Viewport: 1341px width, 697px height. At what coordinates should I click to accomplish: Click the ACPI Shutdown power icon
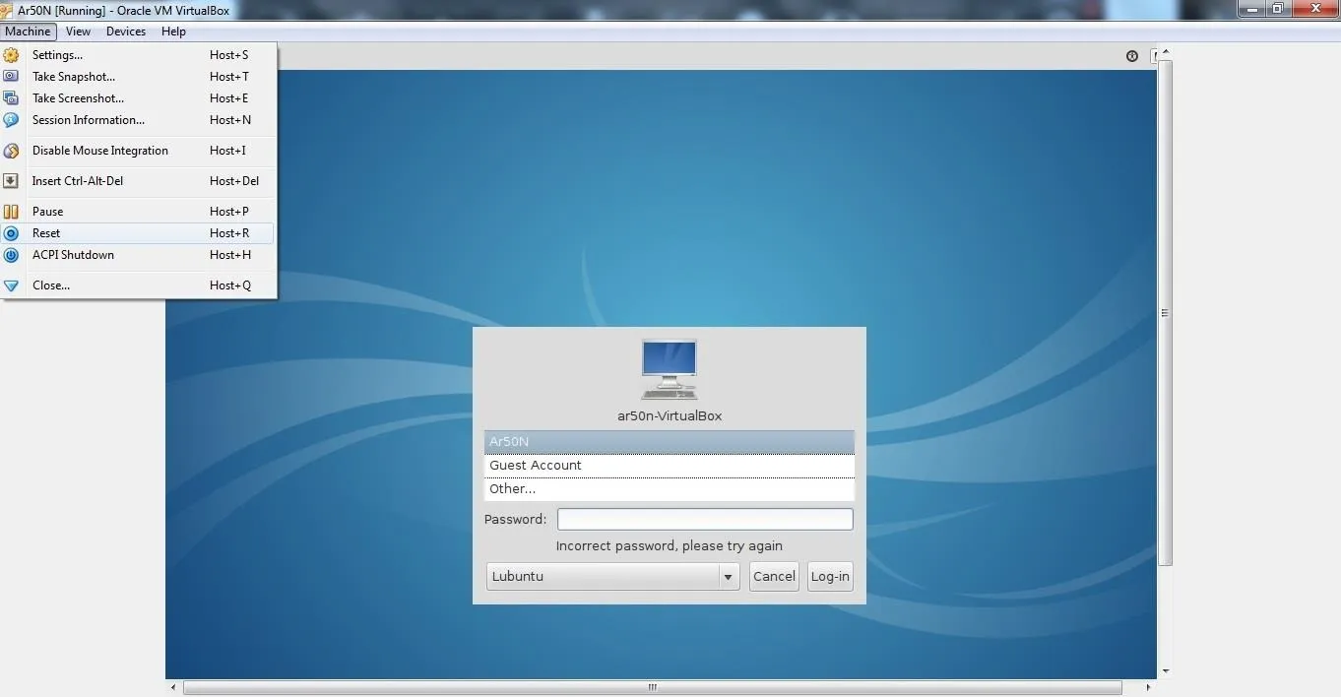tap(11, 255)
